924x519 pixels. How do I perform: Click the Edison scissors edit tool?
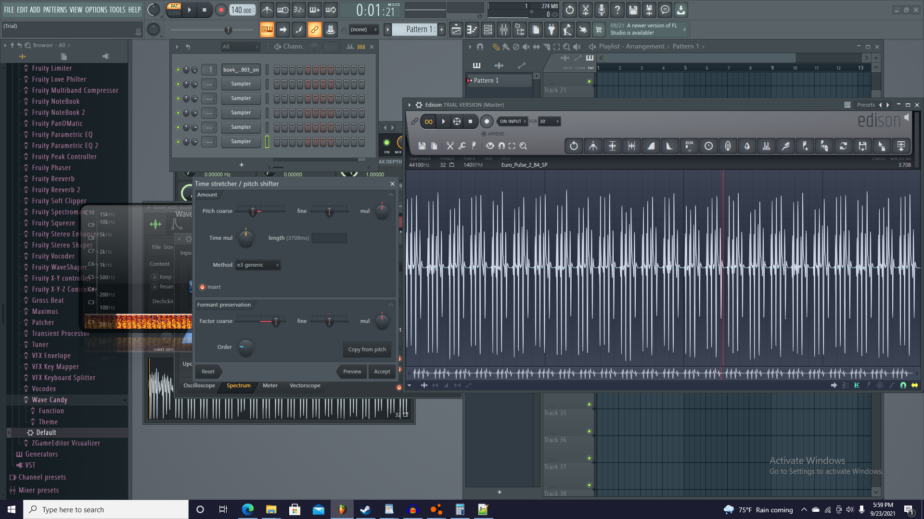click(x=450, y=146)
